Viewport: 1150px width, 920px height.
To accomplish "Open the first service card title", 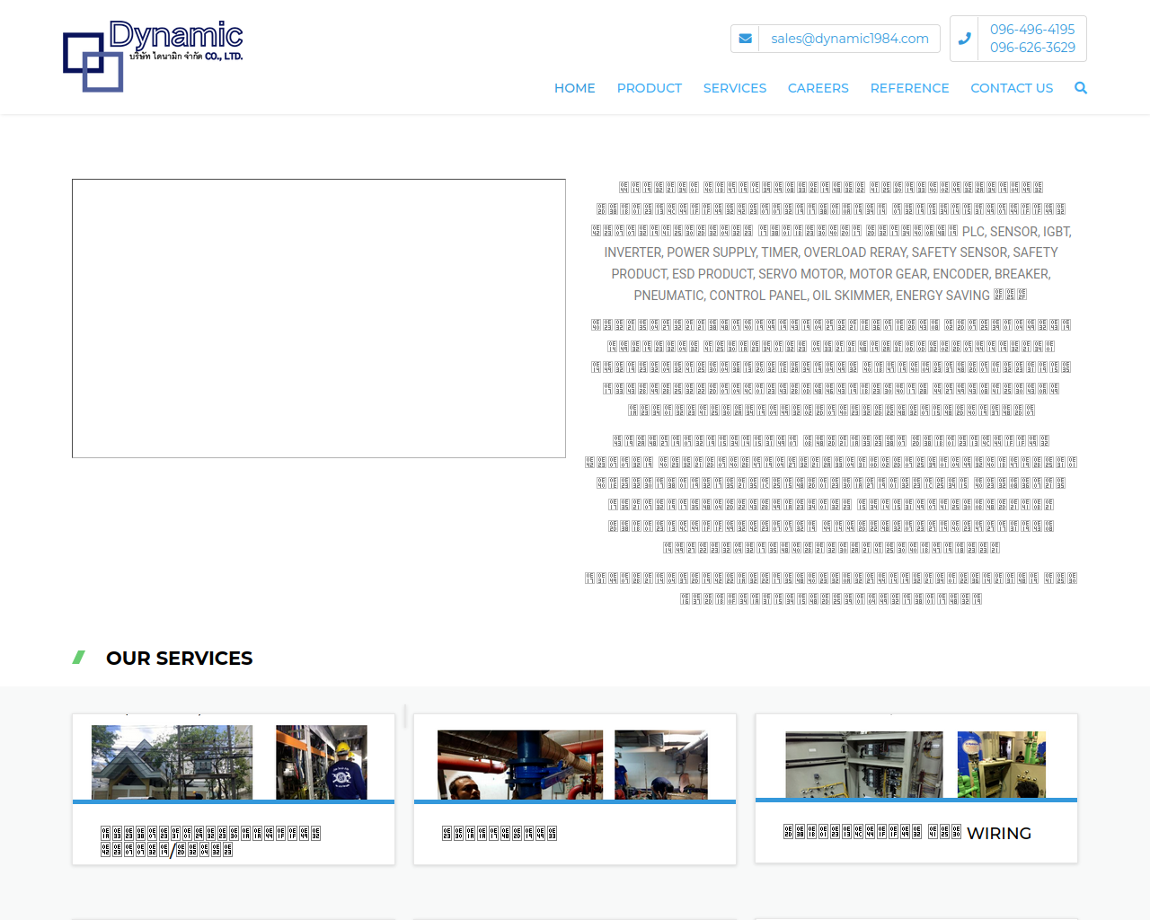I will 210,841.
